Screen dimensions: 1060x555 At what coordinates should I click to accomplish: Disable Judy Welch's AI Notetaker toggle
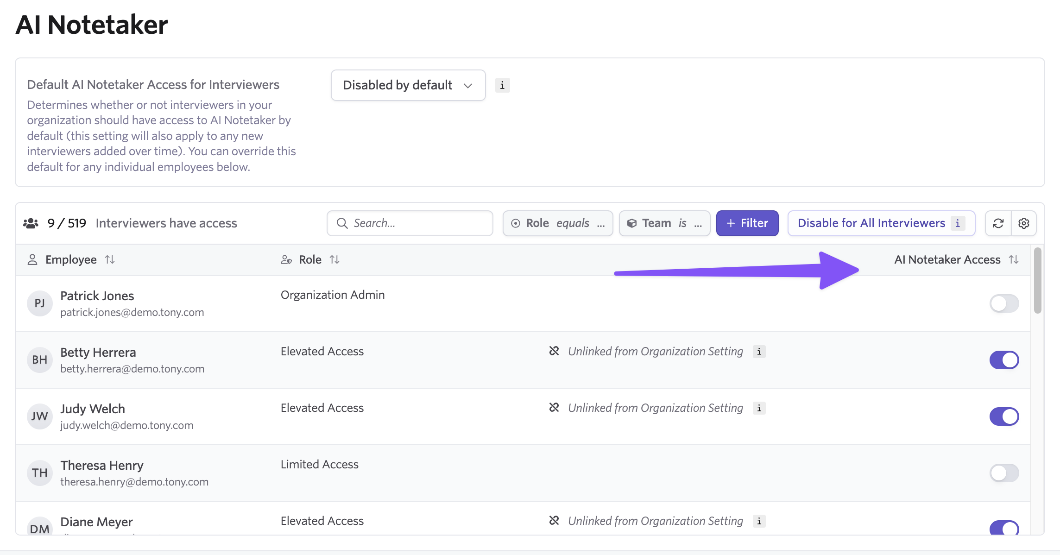(1004, 416)
